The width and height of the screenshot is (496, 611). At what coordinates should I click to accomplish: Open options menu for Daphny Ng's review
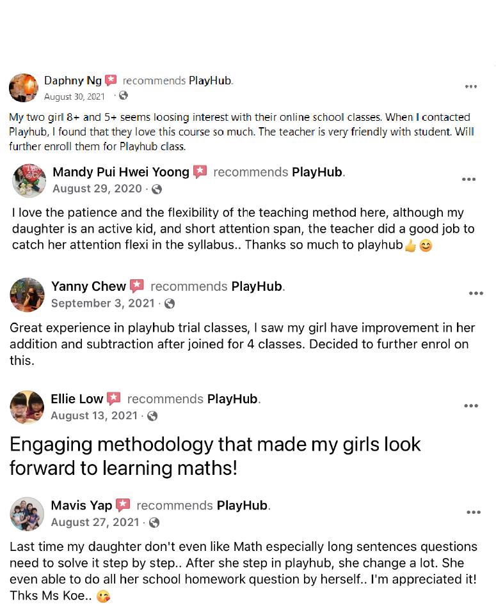[x=471, y=87]
